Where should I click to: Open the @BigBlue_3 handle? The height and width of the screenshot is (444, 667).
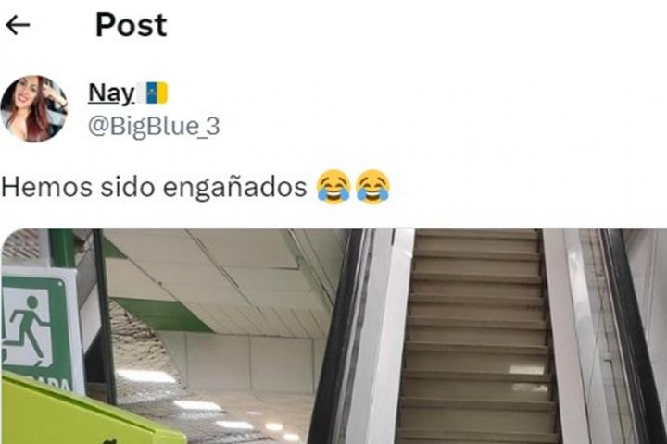click(154, 126)
